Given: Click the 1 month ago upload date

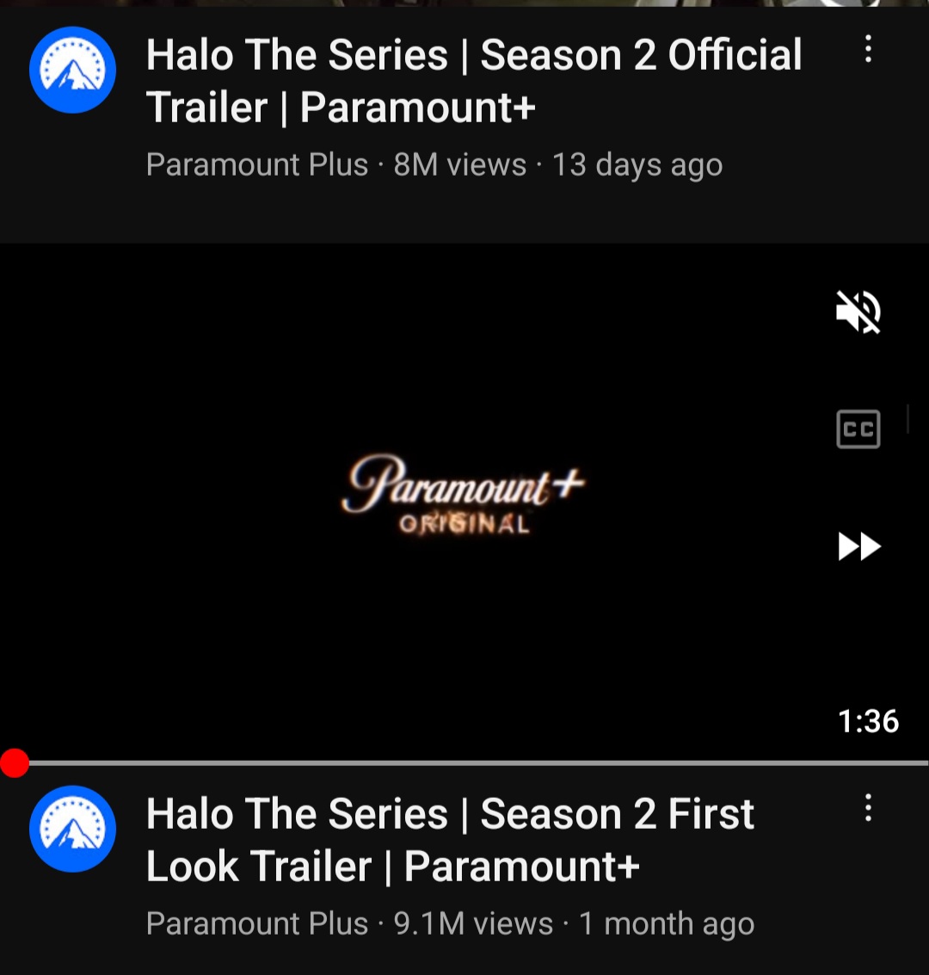Looking at the screenshot, I should pos(666,924).
